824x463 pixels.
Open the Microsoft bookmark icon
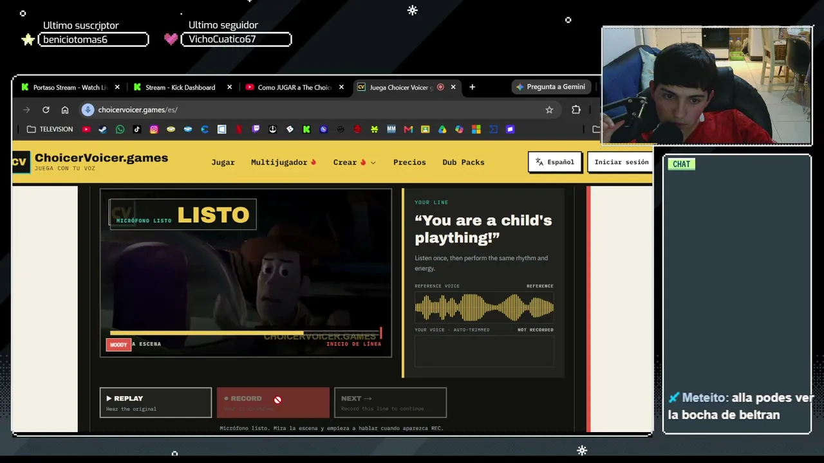click(476, 129)
